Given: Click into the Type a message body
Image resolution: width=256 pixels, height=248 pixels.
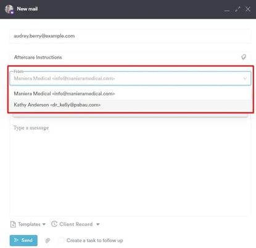Looking at the screenshot, I should [x=130, y=169].
